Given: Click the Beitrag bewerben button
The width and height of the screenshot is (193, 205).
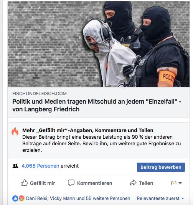Looking at the screenshot, I should 161,167.
